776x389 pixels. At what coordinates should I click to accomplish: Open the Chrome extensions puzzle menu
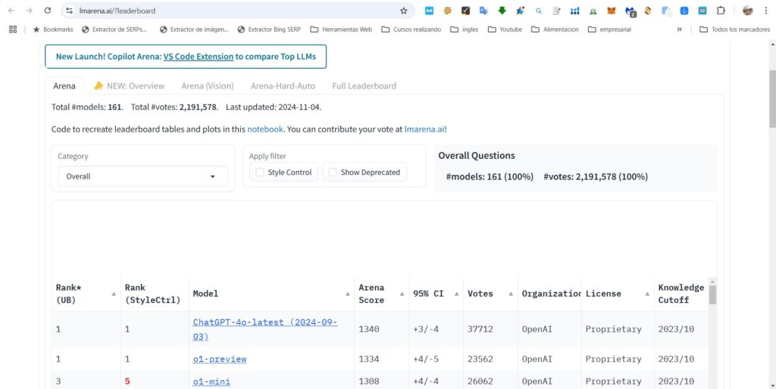[x=721, y=11]
